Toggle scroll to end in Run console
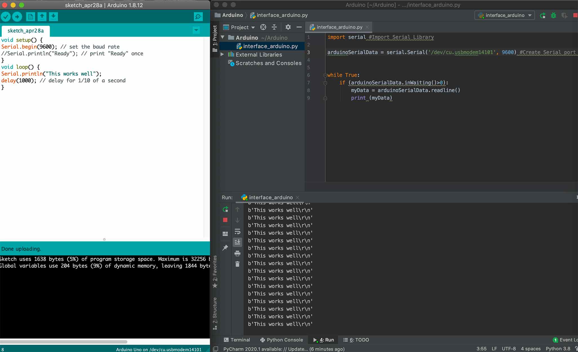This screenshot has width=578, height=352. click(237, 242)
